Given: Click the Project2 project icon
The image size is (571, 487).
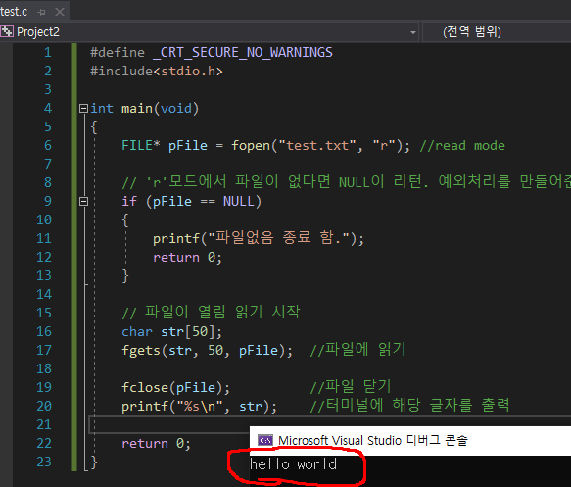Looking at the screenshot, I should (7, 32).
